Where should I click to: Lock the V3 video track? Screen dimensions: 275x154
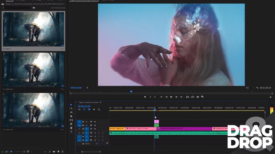[x=83, y=122]
